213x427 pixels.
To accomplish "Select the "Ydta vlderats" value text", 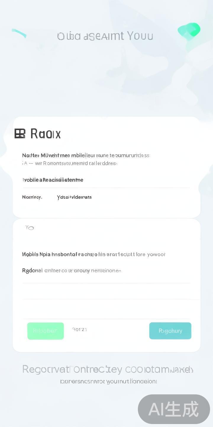I will coord(74,197).
